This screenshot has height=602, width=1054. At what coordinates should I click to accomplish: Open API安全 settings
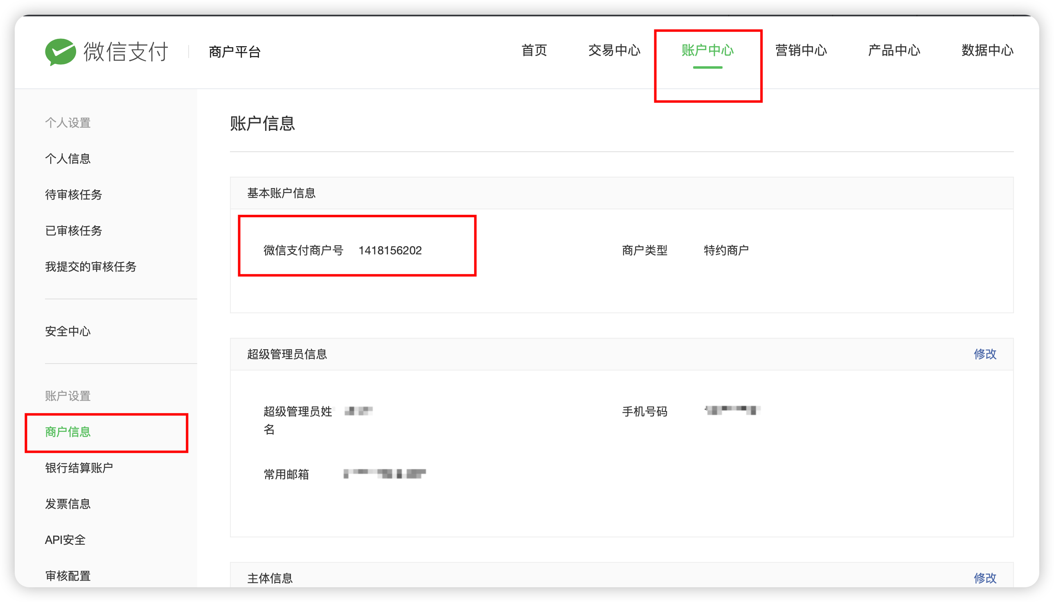[x=65, y=540]
